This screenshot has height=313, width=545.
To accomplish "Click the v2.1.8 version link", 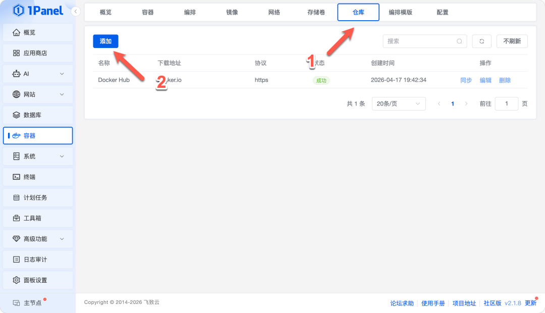I will click(513, 303).
